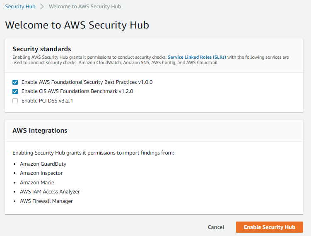Click the Enable AWS Foundational Security Best Practices label text
Image resolution: width=311 pixels, height=236 pixels.
point(87,82)
